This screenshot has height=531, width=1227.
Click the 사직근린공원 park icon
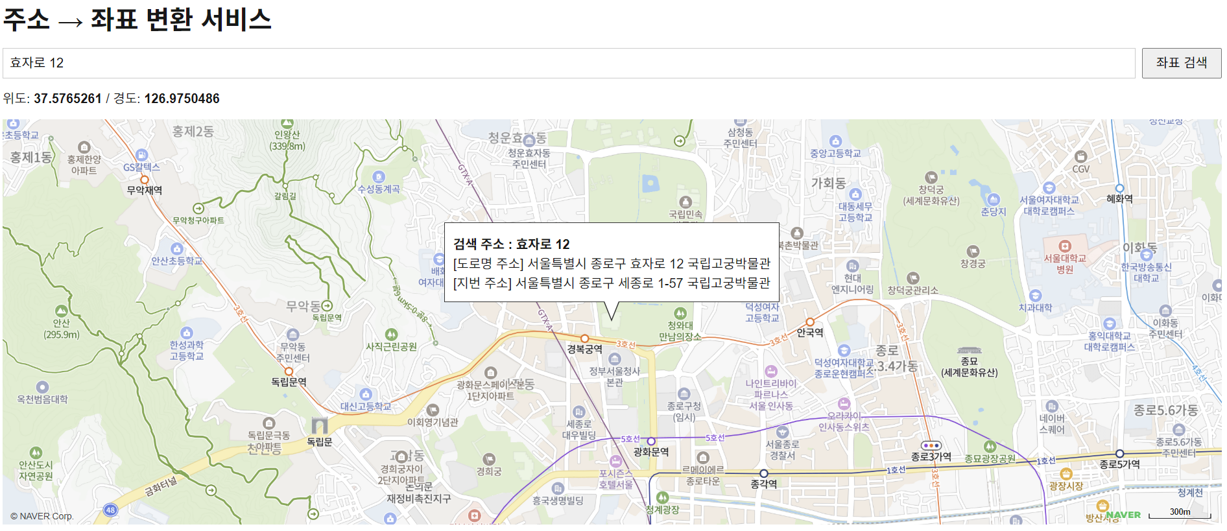coord(391,335)
